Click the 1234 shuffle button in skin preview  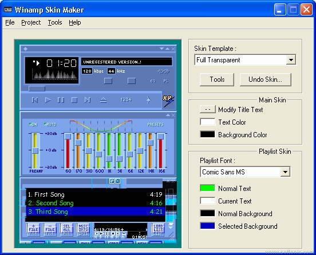[x=126, y=99]
